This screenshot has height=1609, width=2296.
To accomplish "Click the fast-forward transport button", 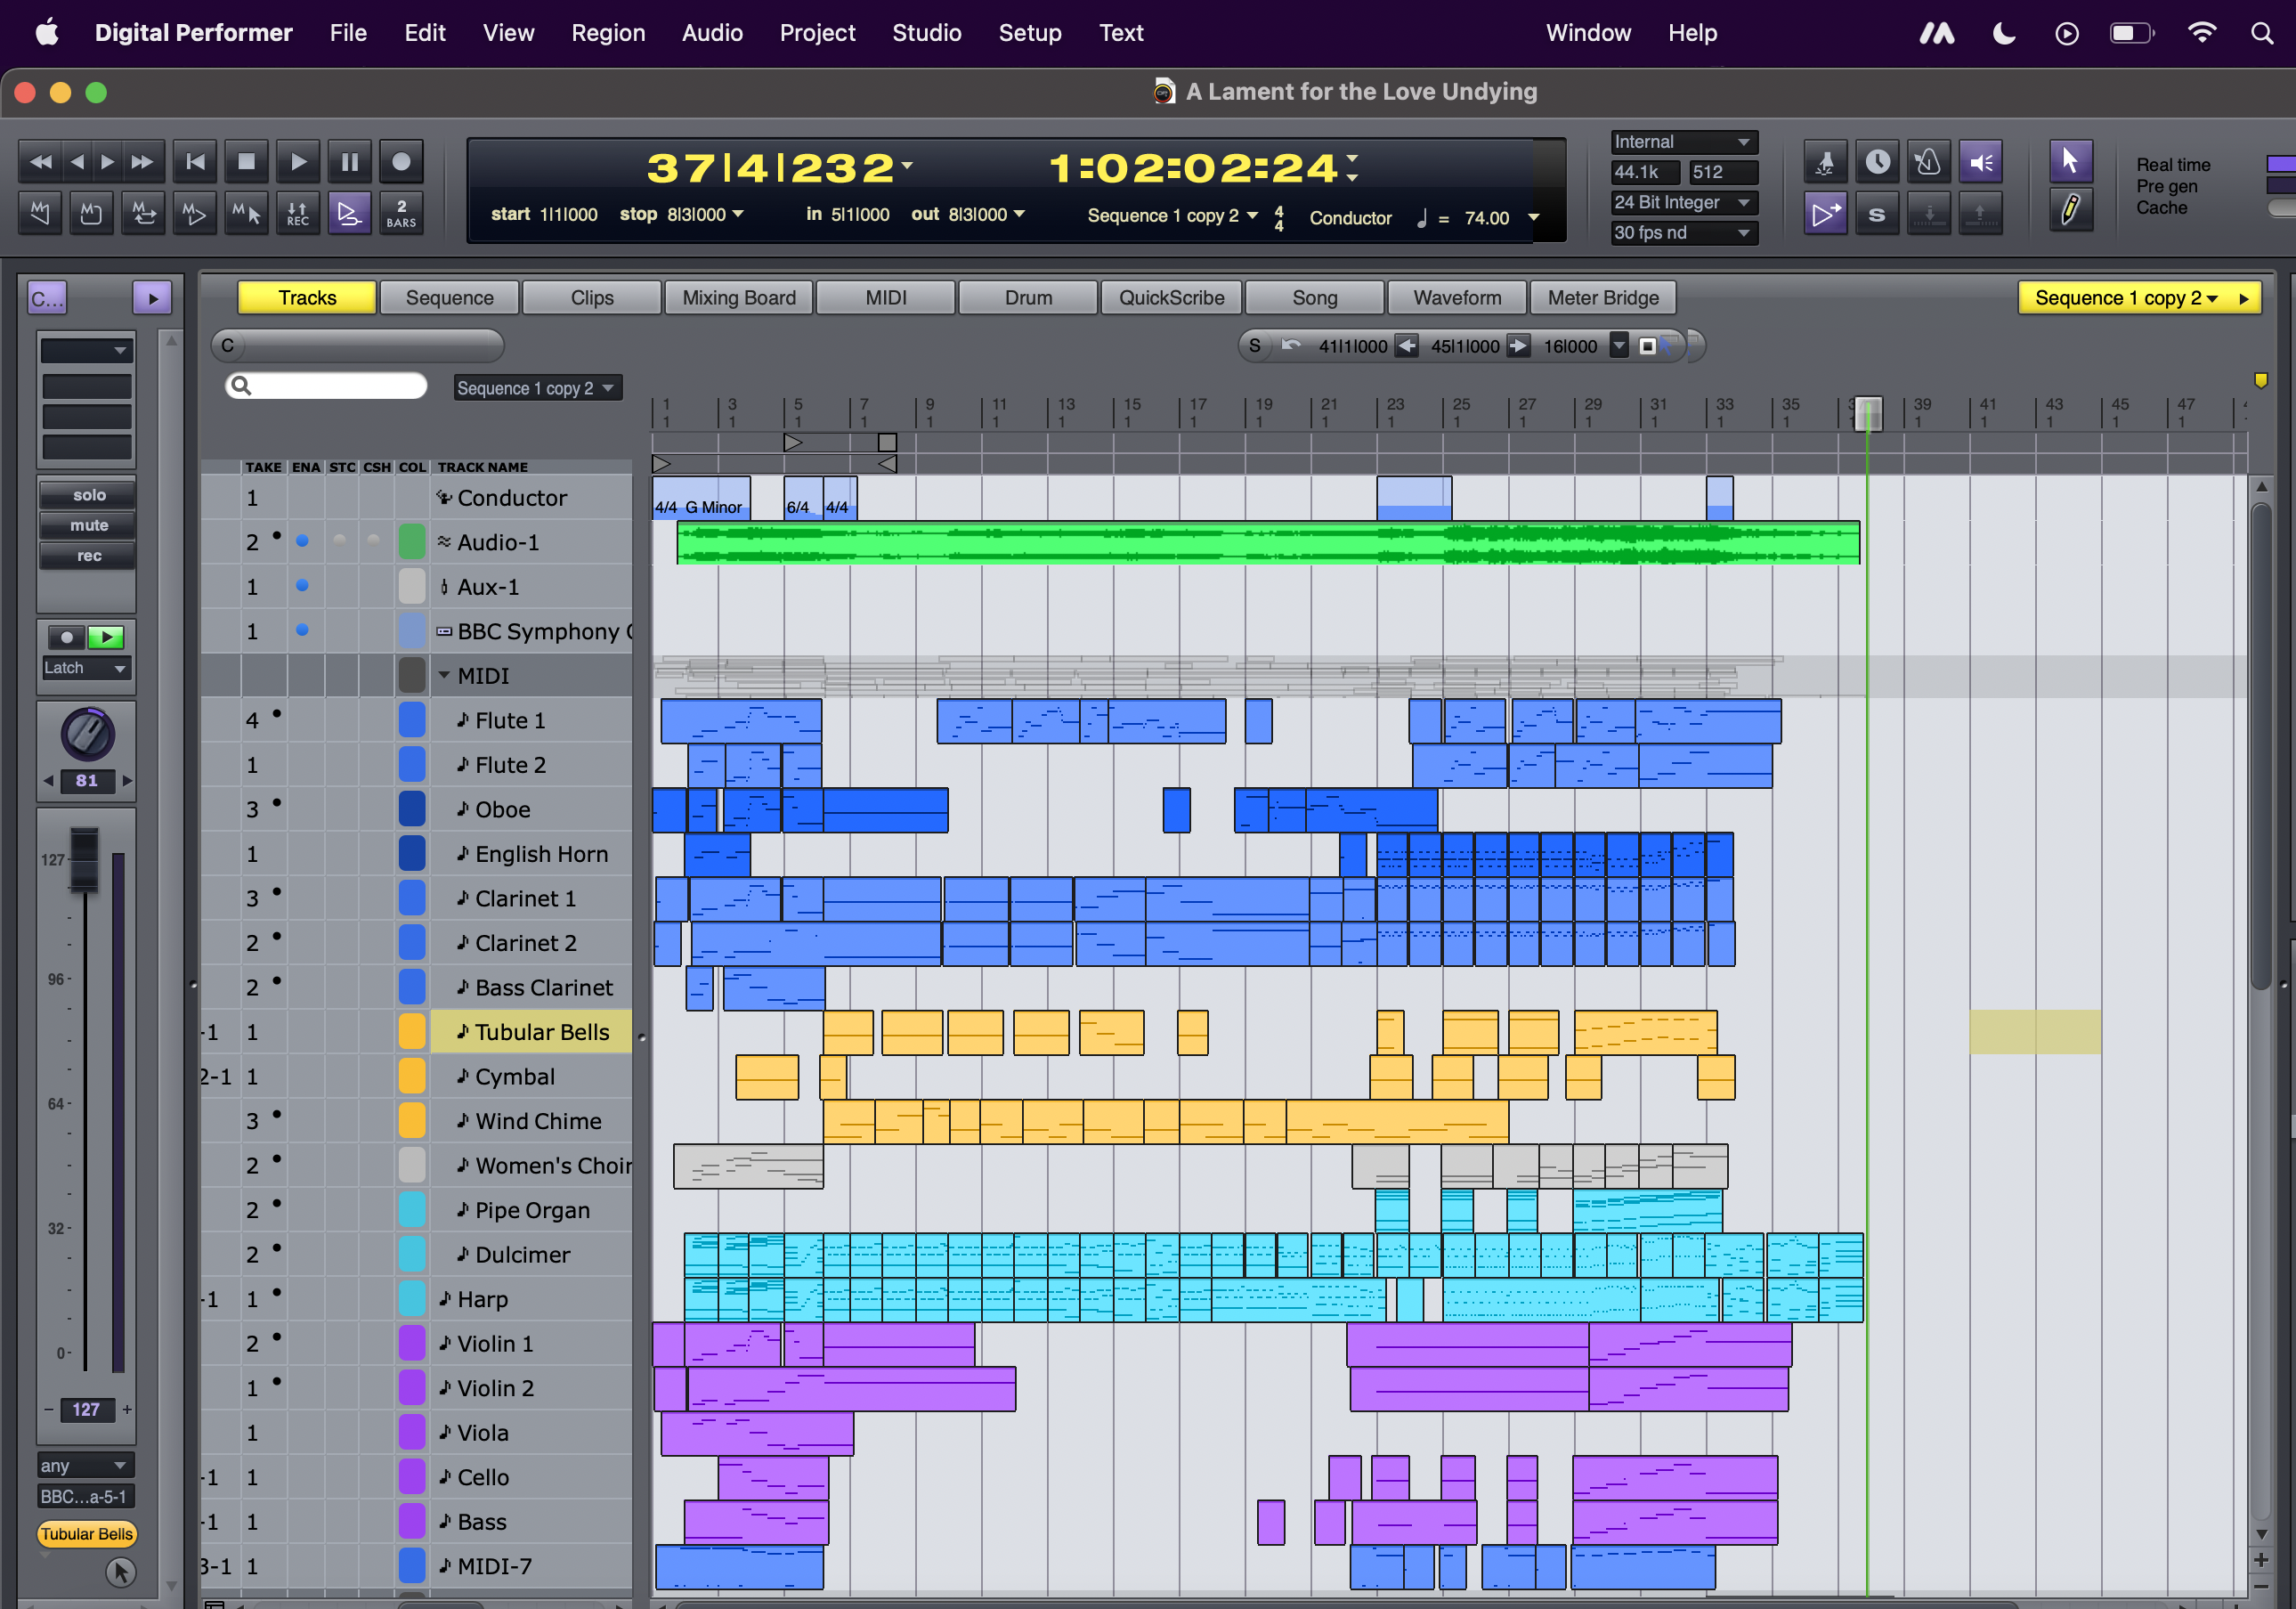I will 143,162.
